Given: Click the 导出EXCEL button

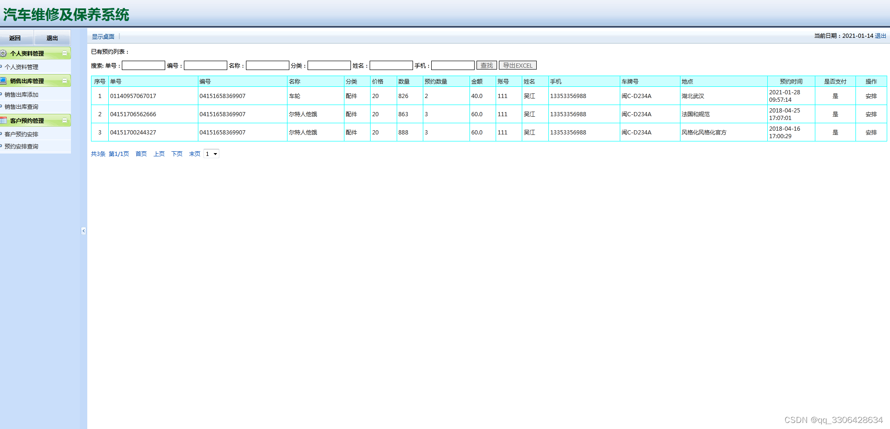Looking at the screenshot, I should (518, 65).
